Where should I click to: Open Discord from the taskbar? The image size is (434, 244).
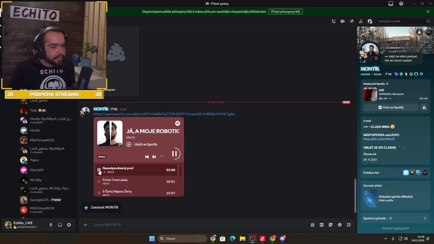pyautogui.click(x=282, y=239)
